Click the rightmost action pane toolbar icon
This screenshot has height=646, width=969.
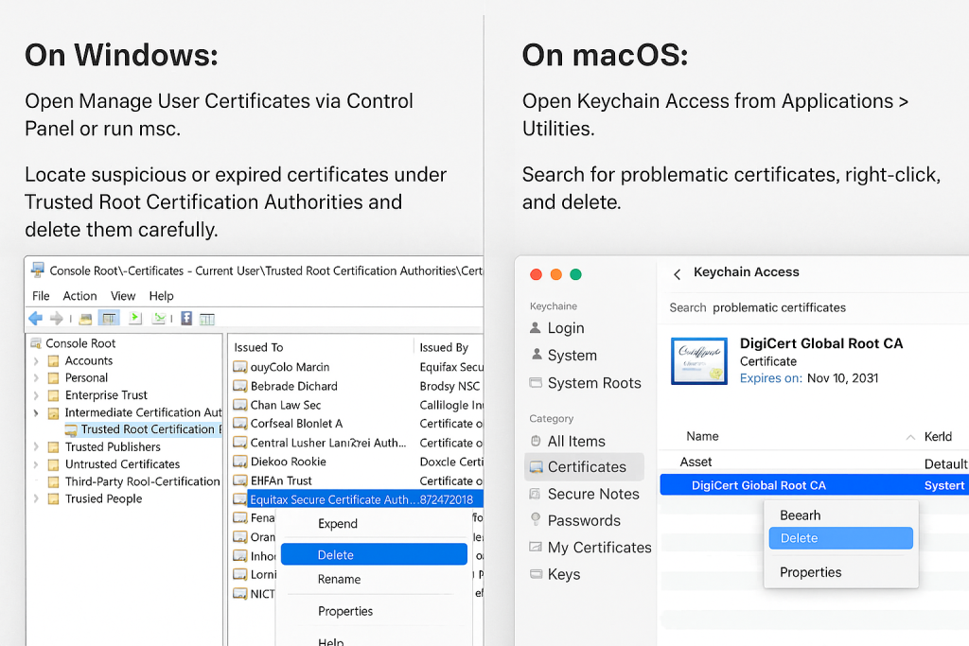click(207, 319)
